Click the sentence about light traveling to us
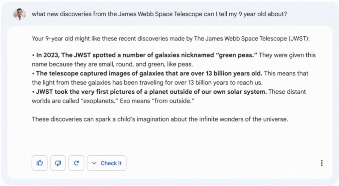This screenshot has width=339, height=186. [146, 82]
